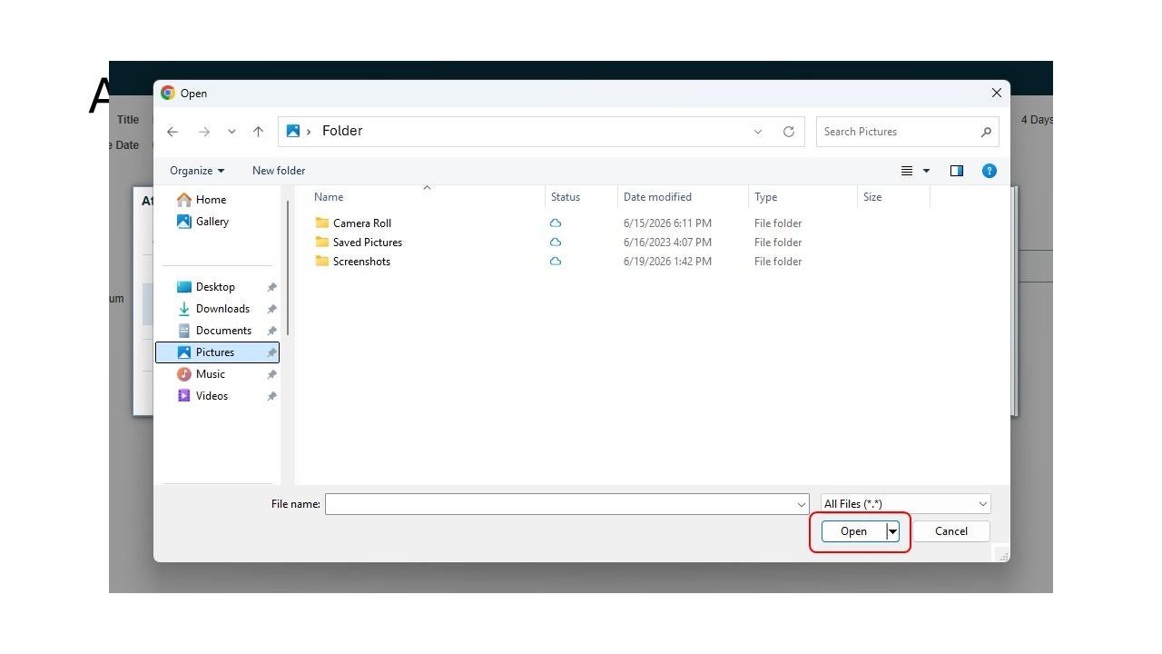Click the pin icon beside Documents
1162x654 pixels.
tap(271, 331)
